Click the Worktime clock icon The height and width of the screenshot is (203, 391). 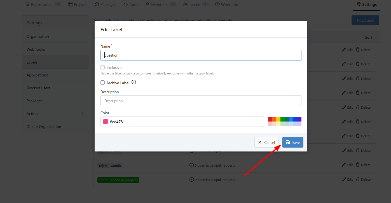217,4
